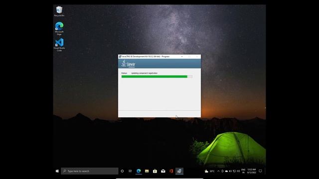Click the ENG language indicator

click(243, 171)
